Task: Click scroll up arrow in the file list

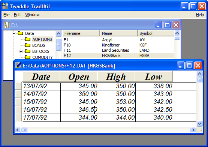Action: (177, 33)
